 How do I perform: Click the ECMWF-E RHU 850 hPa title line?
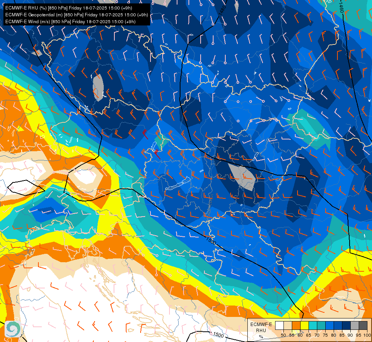(68, 8)
